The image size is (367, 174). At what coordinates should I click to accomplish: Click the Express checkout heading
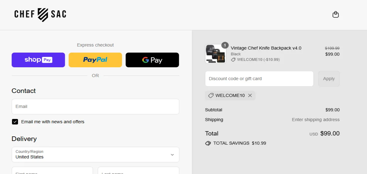click(x=95, y=45)
